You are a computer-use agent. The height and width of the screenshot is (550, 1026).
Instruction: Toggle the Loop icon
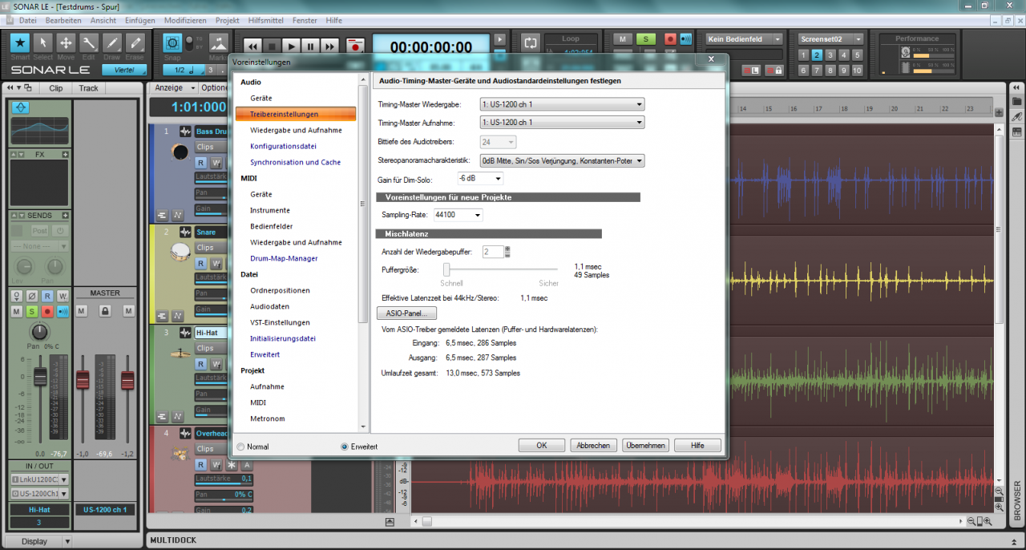[x=530, y=42]
